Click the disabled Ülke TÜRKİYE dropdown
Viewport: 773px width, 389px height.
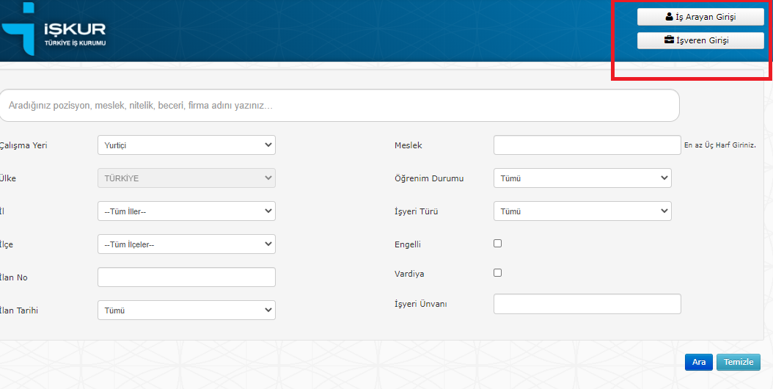(186, 178)
